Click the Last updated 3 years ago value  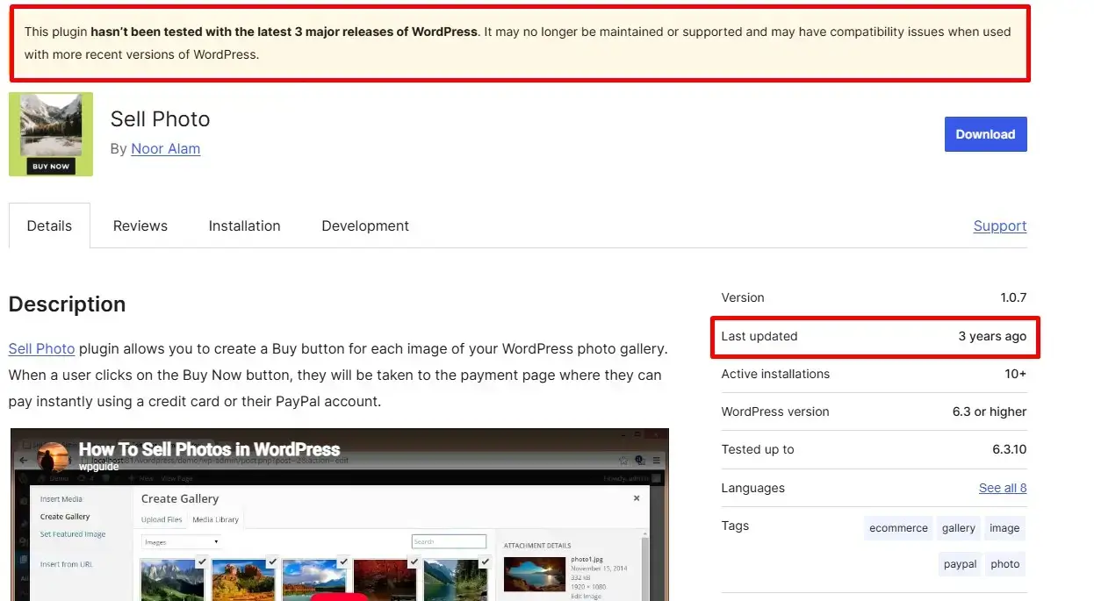(992, 336)
